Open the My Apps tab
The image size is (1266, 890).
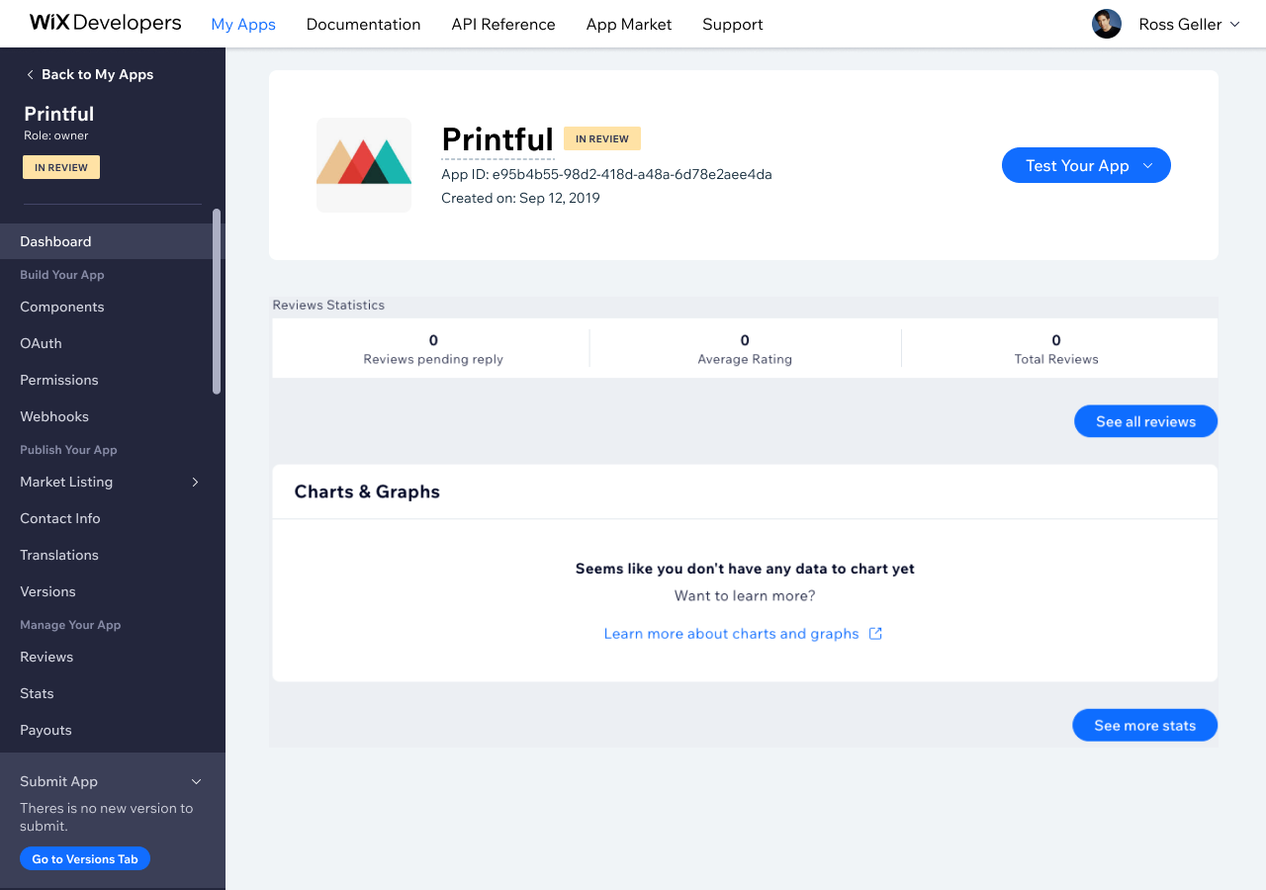coord(243,25)
